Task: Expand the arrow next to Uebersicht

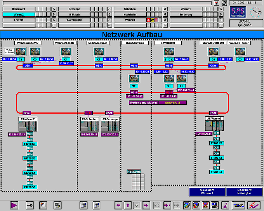Action: tap(54, 9)
